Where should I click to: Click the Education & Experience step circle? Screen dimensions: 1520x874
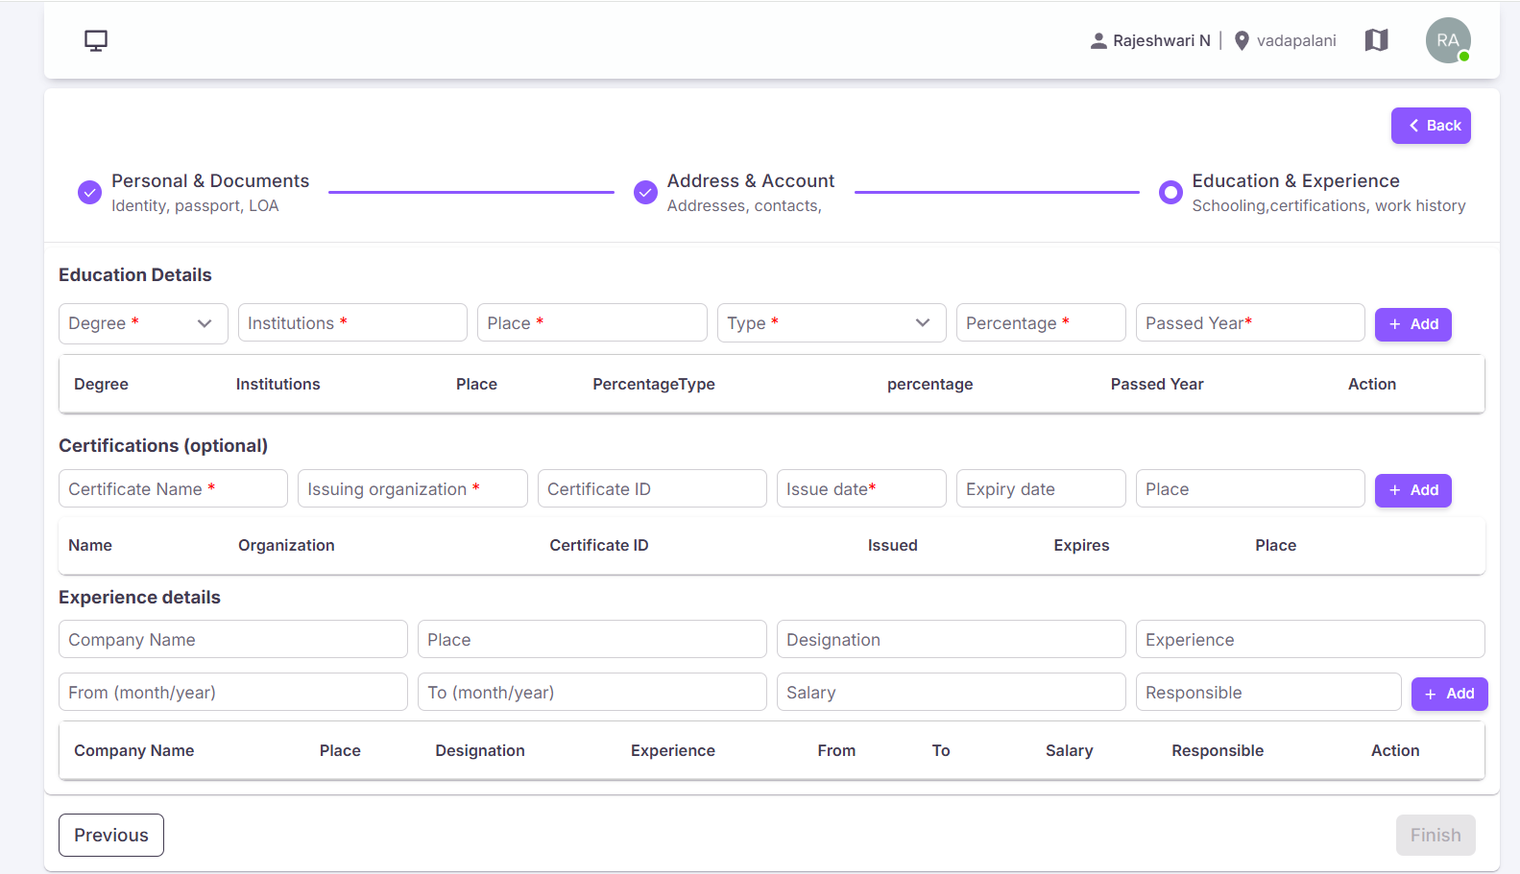(1170, 192)
